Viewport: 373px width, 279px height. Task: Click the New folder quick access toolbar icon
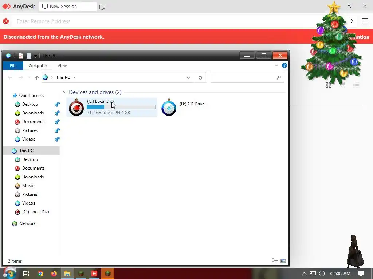29,56
